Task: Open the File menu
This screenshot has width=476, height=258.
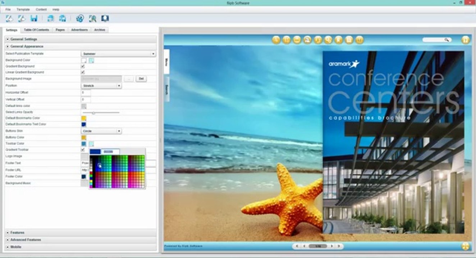Action: click(8, 9)
